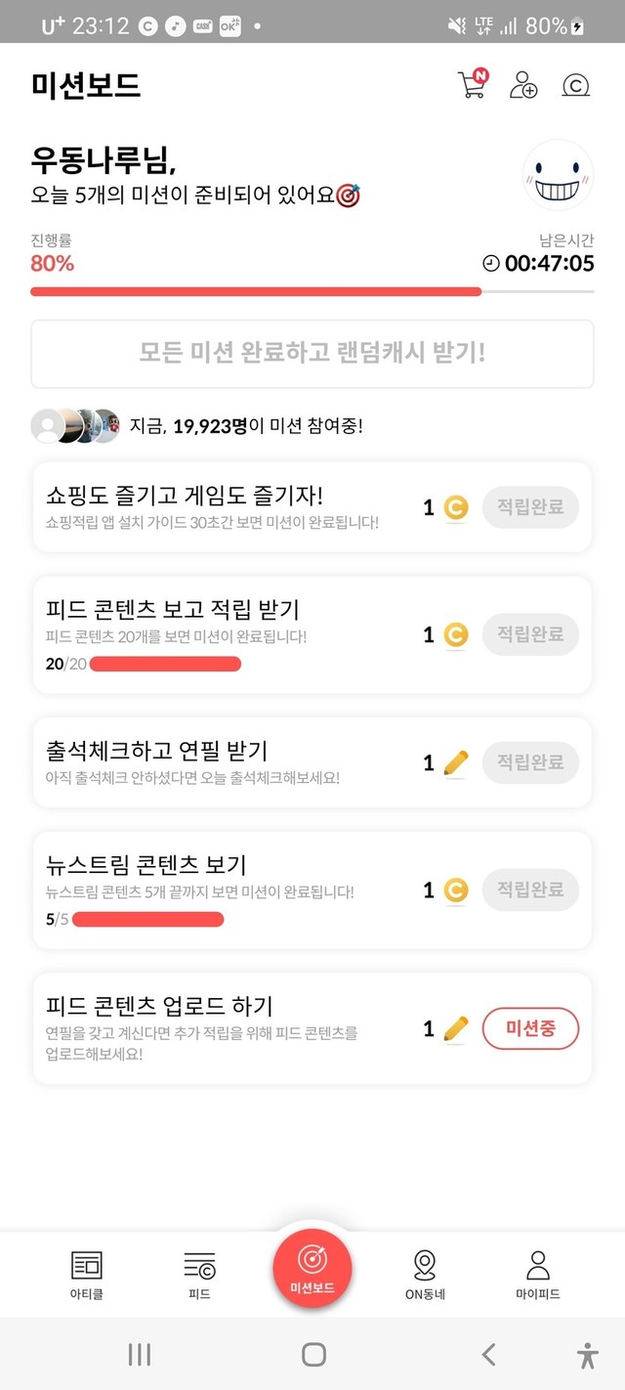This screenshot has width=625, height=1390.
Task: Tap the participant avatars group
Action: point(75,426)
